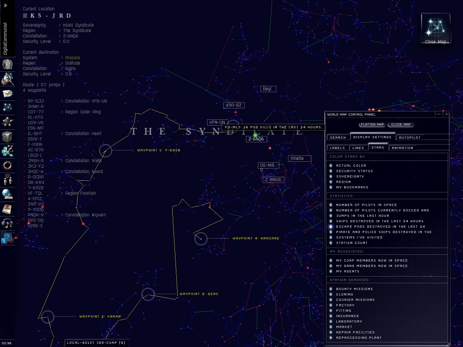Close the World Map Control Panel
The width and height of the screenshot is (463, 347).
(x=446, y=114)
